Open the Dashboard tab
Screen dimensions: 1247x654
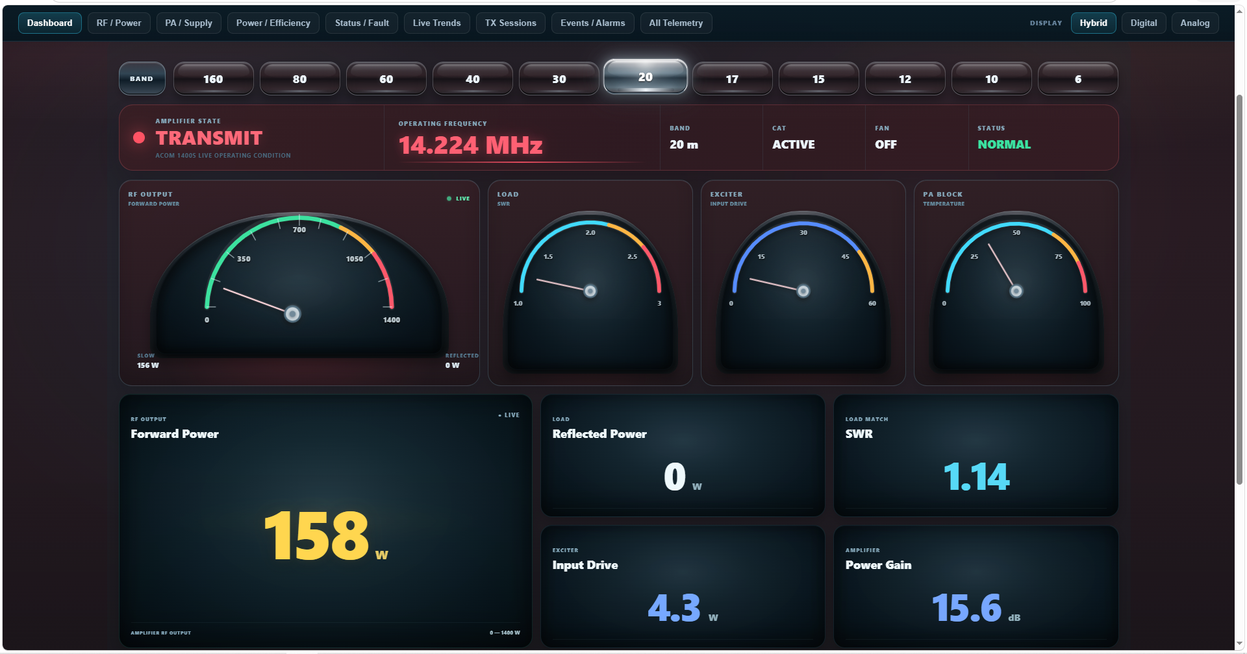click(49, 23)
